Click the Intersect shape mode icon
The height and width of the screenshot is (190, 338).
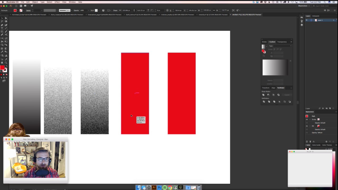coord(273,95)
